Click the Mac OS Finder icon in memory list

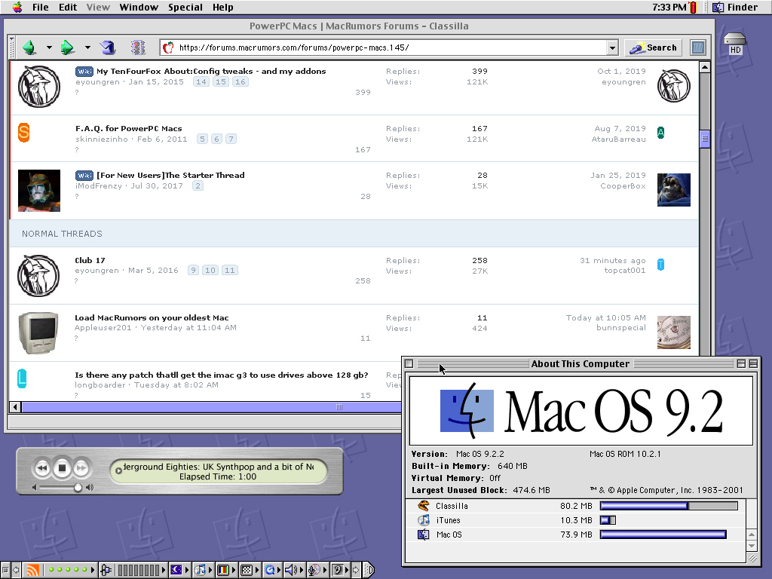click(x=424, y=535)
